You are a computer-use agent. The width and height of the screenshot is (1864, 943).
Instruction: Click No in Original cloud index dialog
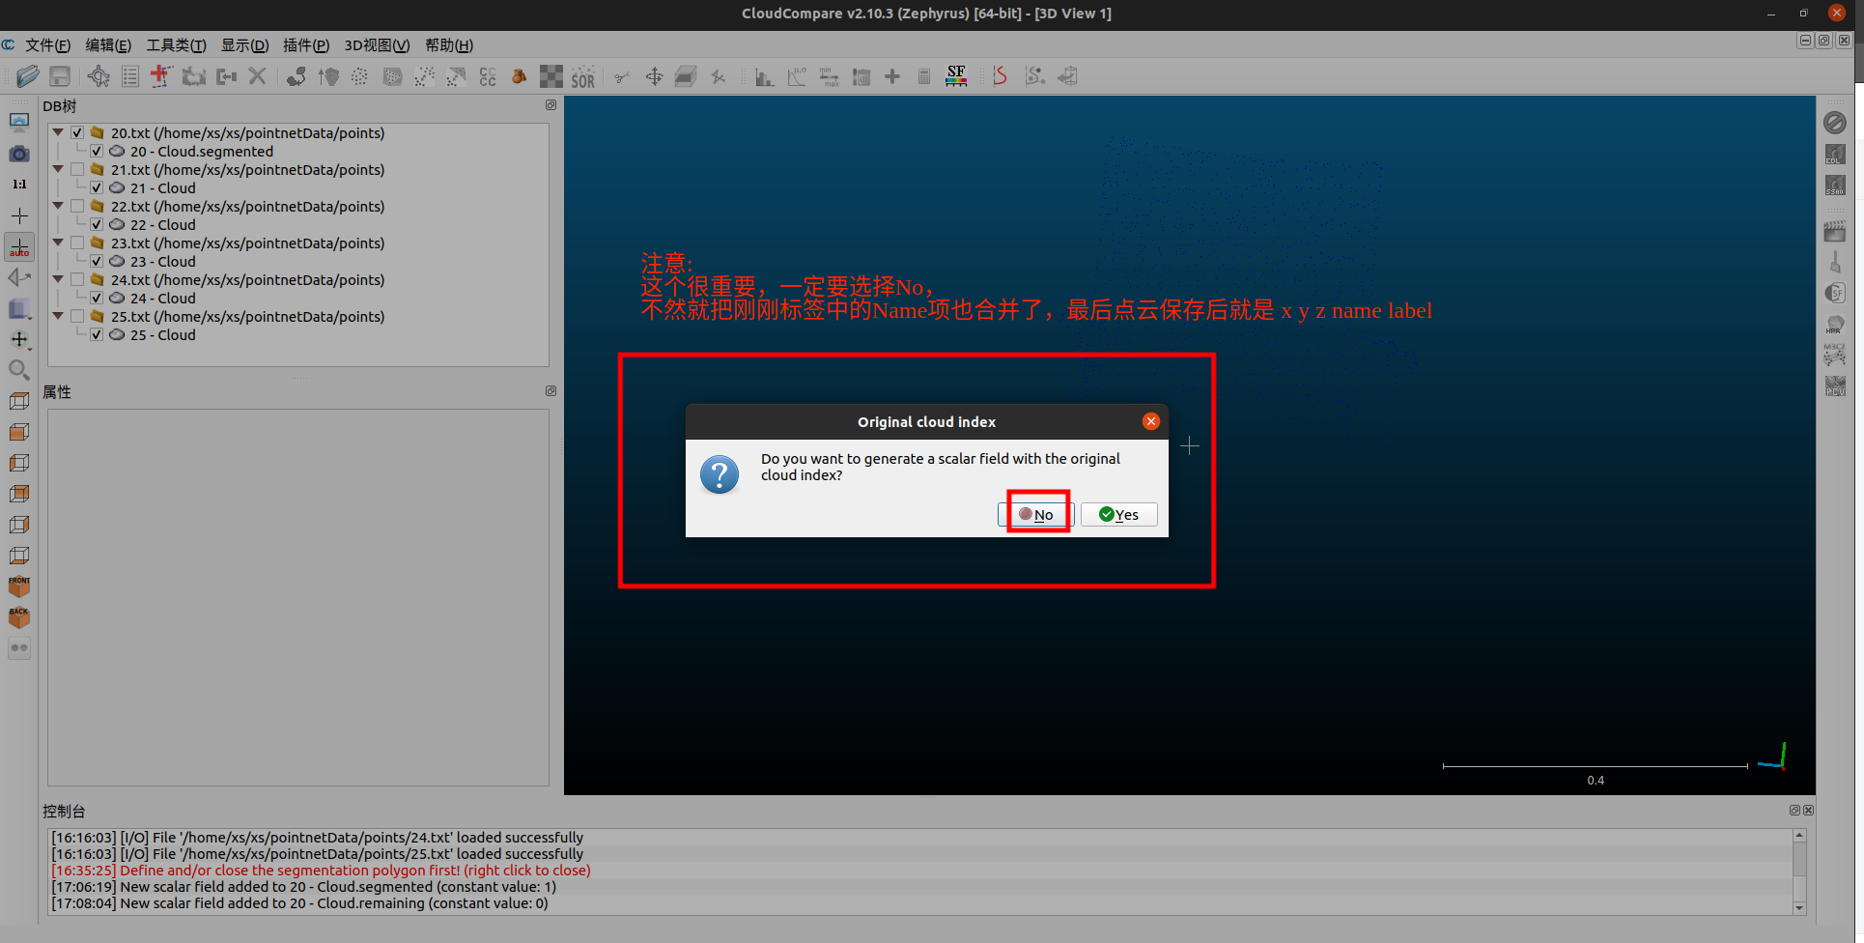pyautogui.click(x=1036, y=515)
